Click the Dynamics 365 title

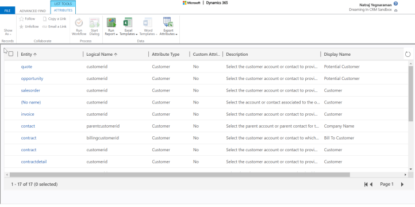217,3
